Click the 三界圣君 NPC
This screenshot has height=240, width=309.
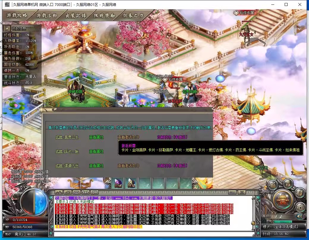point(261,168)
